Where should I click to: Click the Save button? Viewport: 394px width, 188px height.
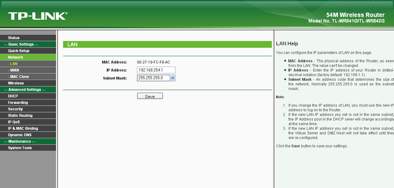[150, 96]
